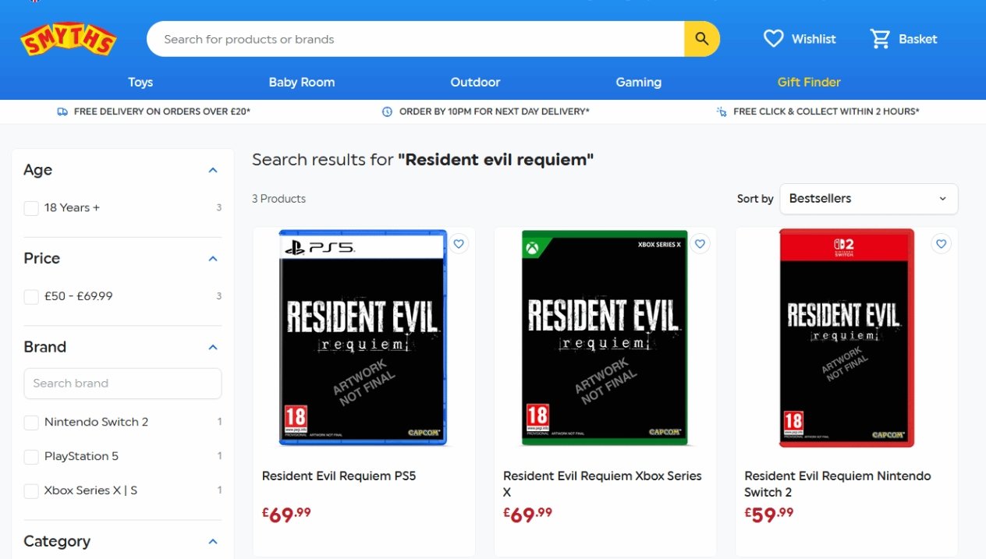Click the Search brand input field
The width and height of the screenshot is (986, 559).
point(122,384)
